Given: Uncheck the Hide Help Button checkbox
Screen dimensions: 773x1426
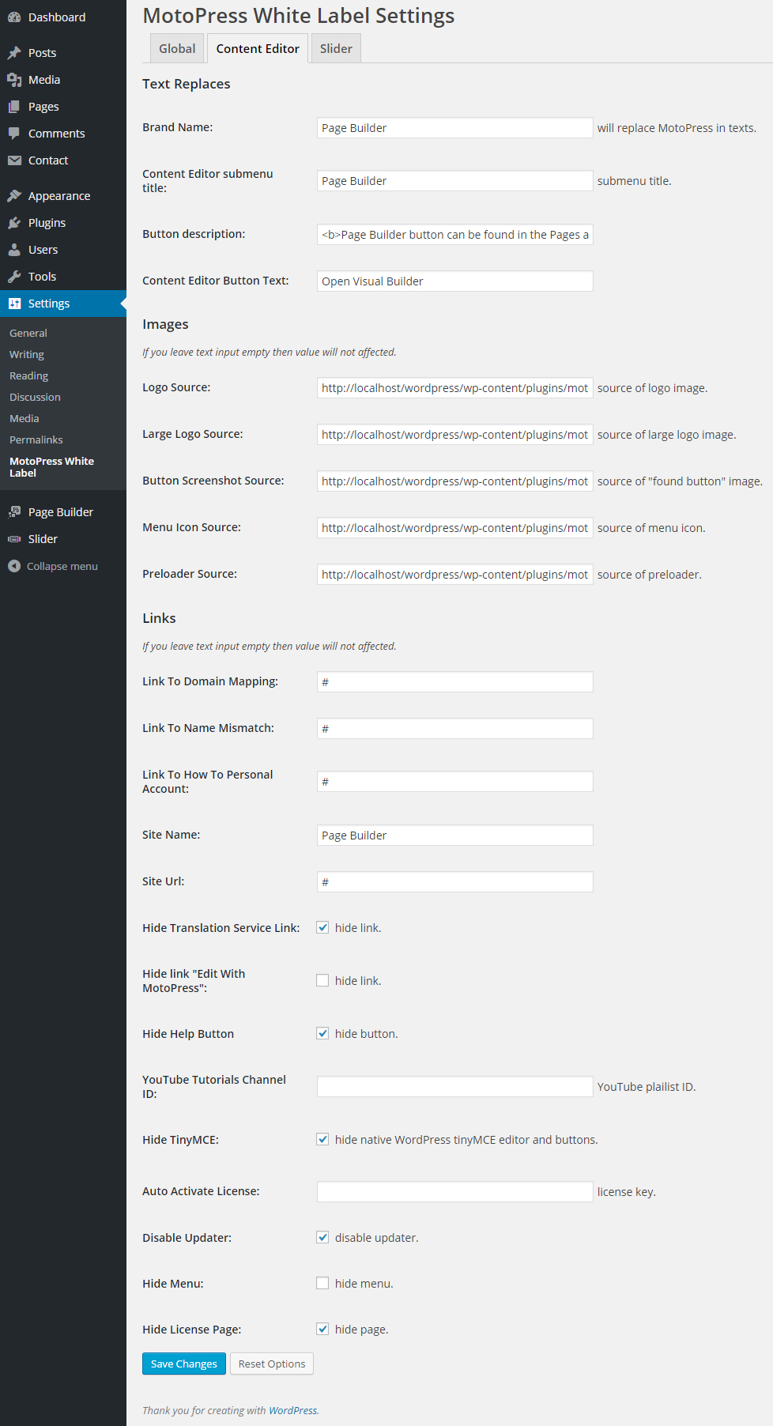Looking at the screenshot, I should click(x=322, y=1034).
